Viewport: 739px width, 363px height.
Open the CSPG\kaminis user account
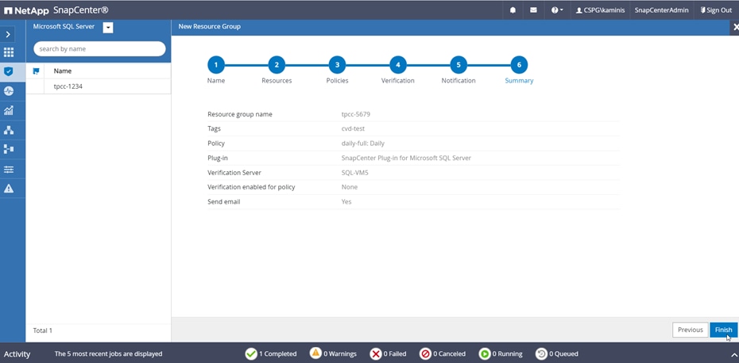(x=600, y=10)
